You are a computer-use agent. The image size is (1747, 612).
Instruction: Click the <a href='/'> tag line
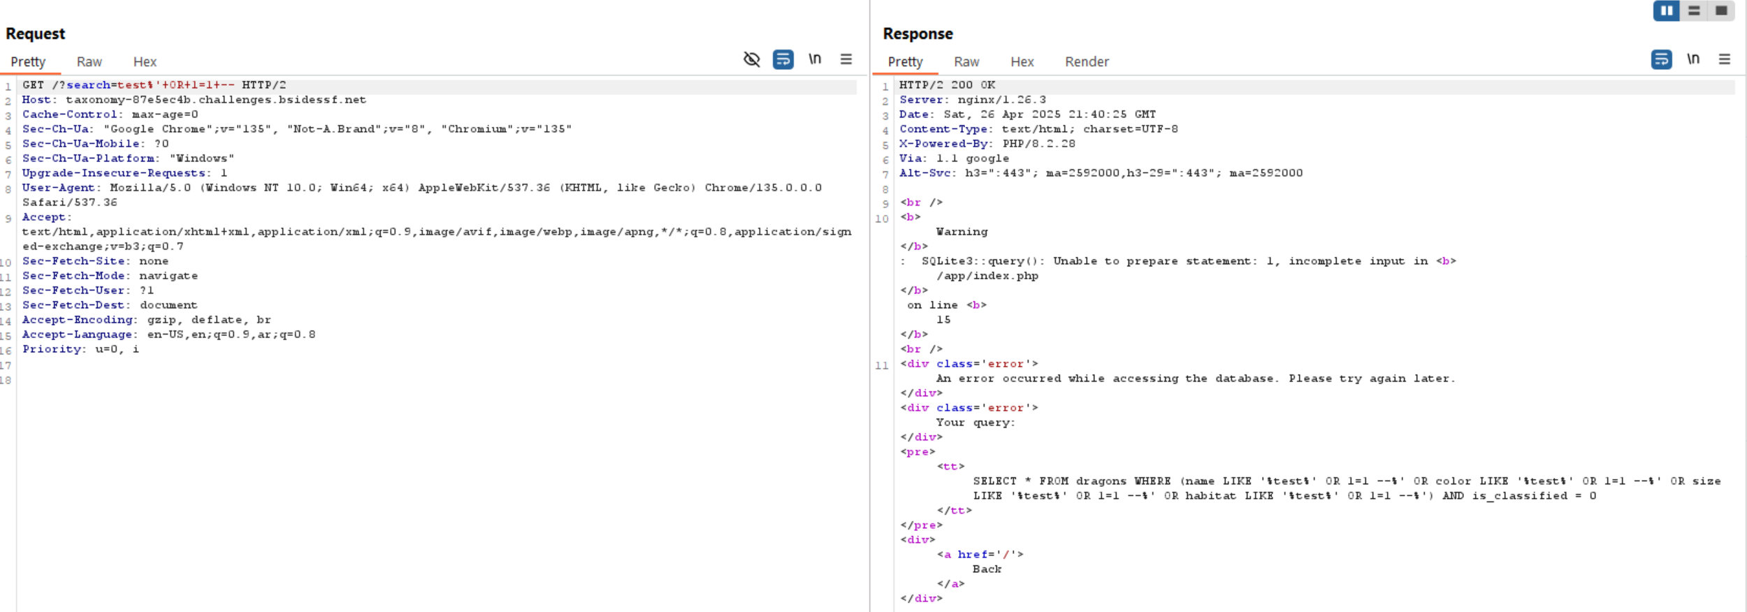coord(980,555)
